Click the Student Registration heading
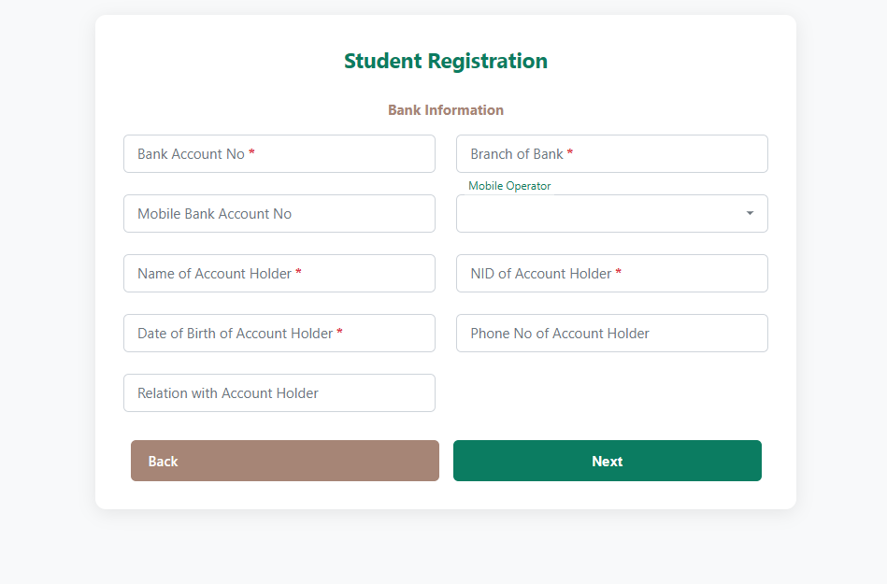 445,61
